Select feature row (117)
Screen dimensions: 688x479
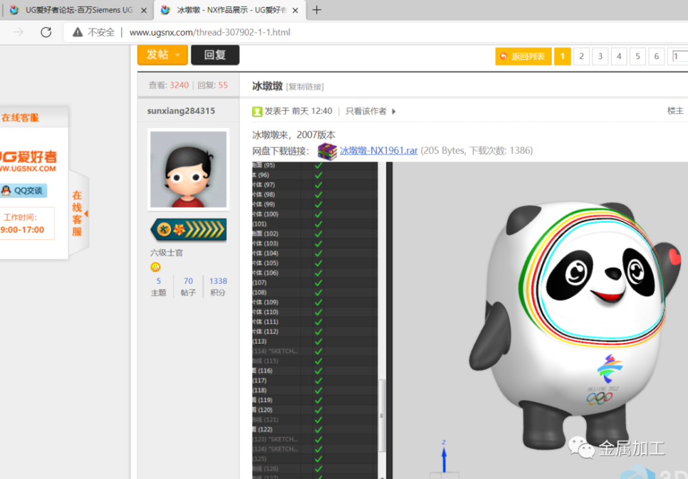tap(314, 381)
